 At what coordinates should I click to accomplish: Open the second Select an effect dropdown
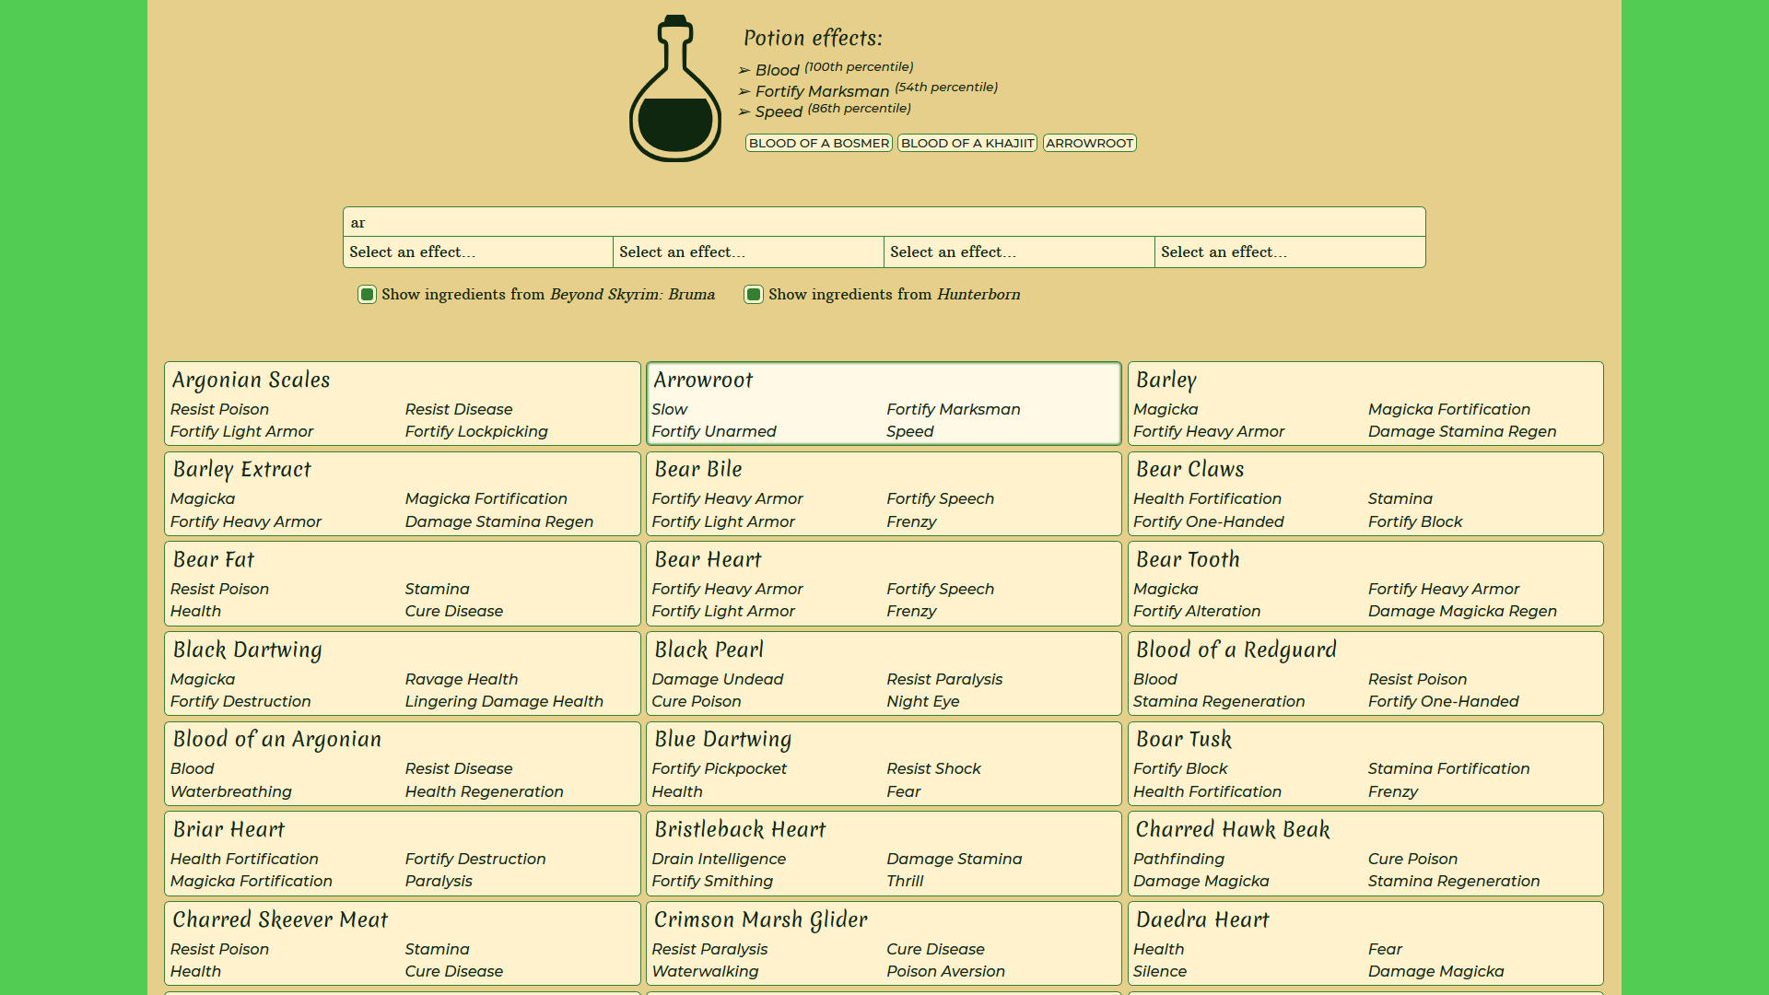click(748, 252)
